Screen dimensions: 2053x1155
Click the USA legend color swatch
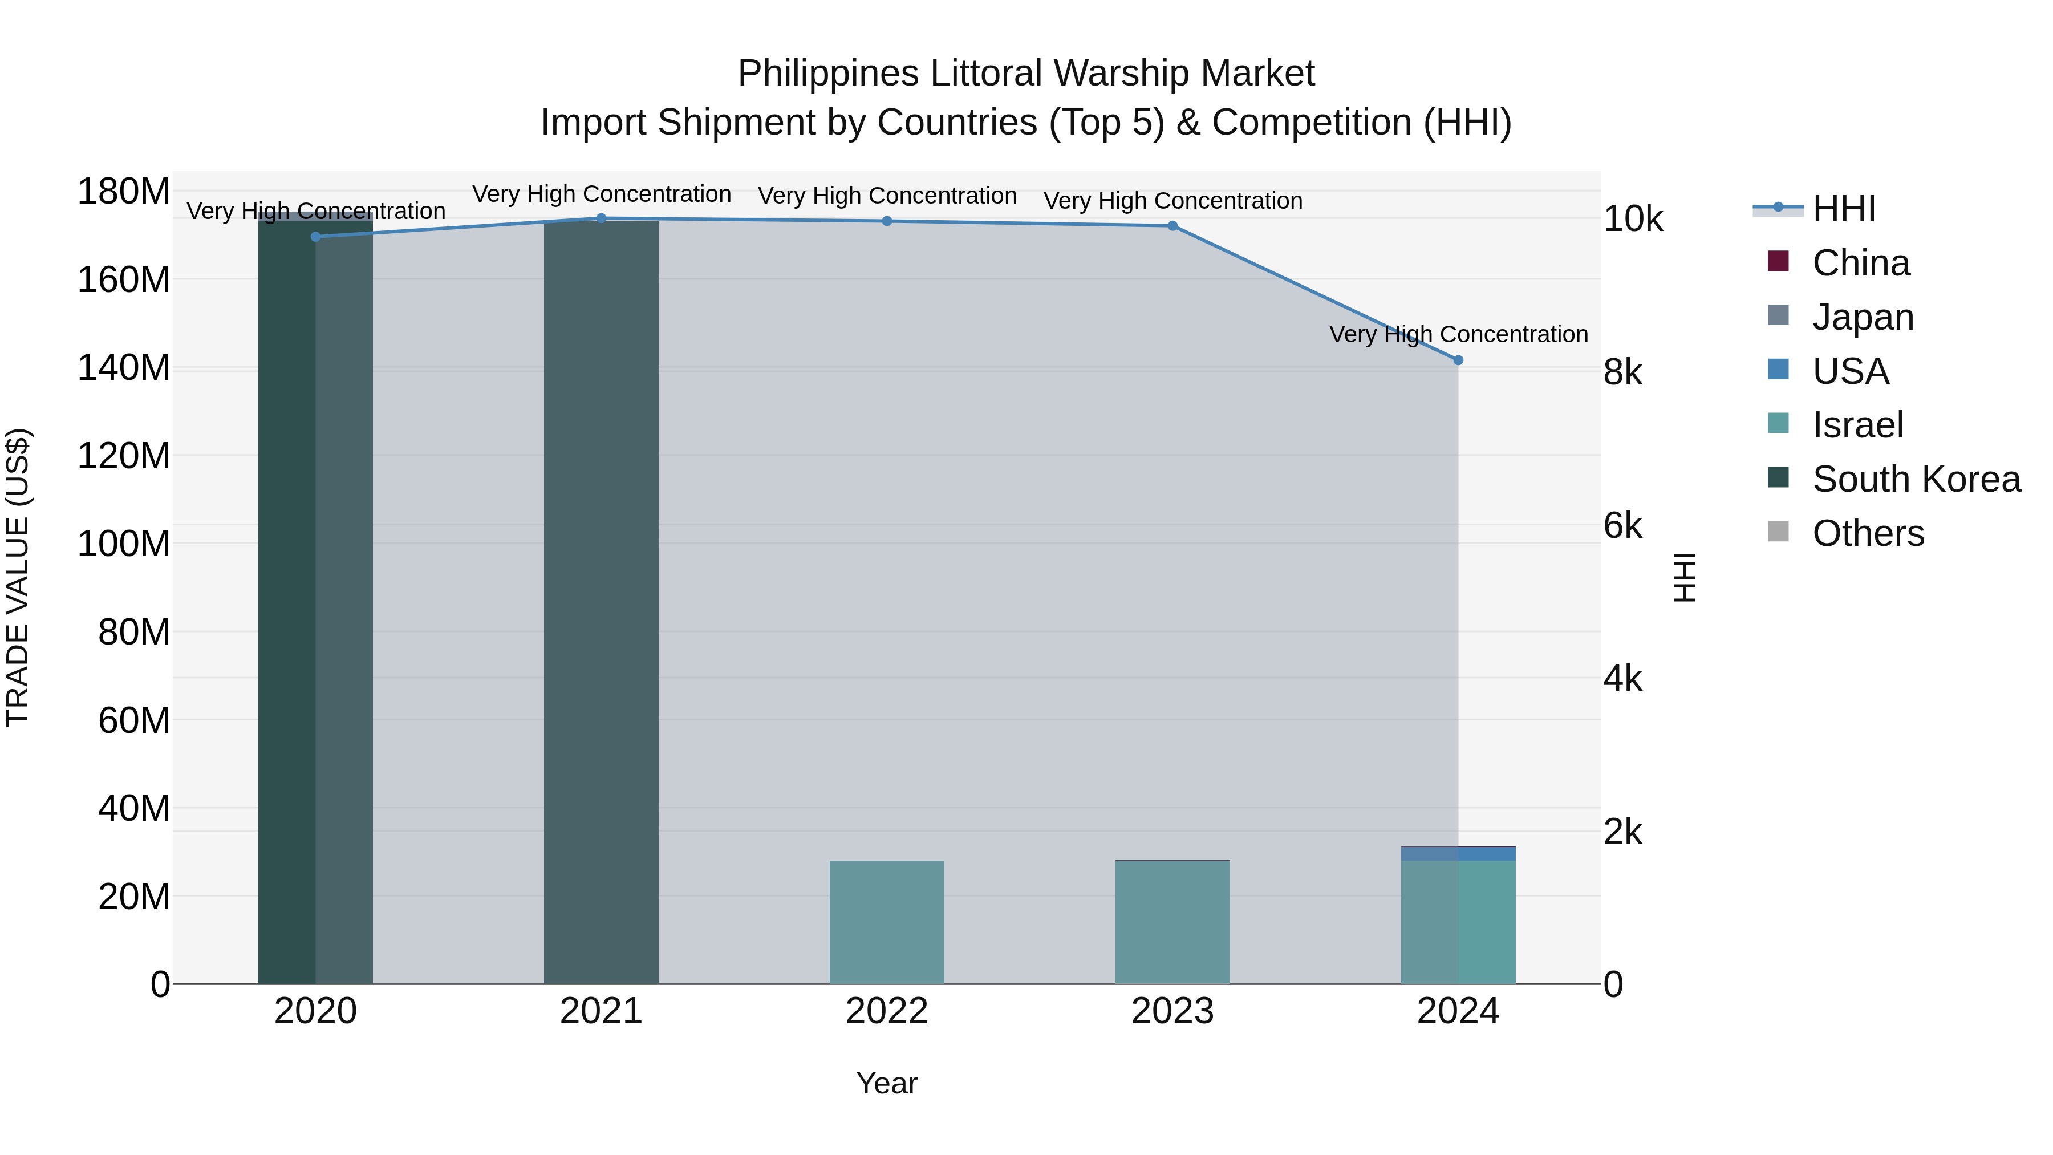1778,369
